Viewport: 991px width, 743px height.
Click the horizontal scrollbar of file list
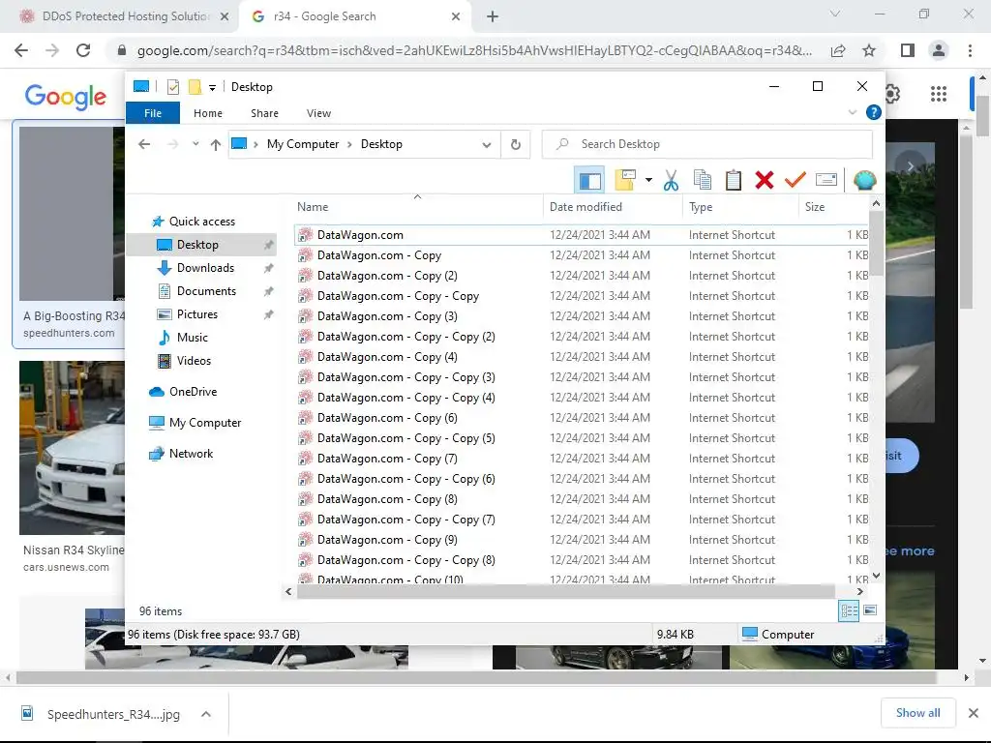tap(565, 592)
